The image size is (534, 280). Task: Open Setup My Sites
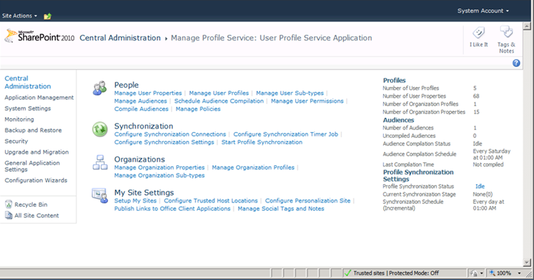135,201
